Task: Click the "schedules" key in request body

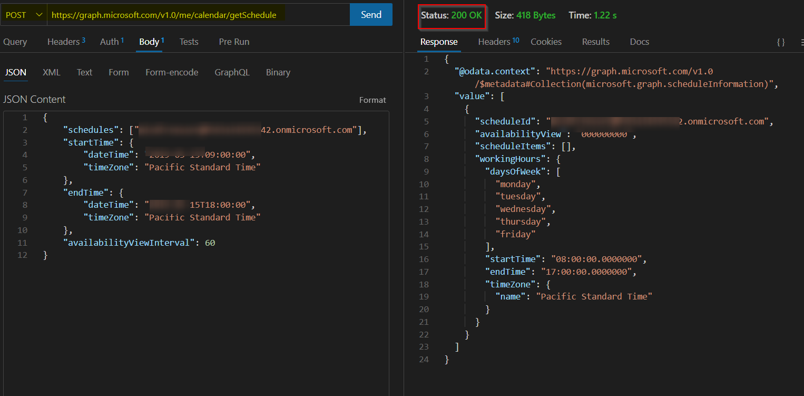Action: 91,130
